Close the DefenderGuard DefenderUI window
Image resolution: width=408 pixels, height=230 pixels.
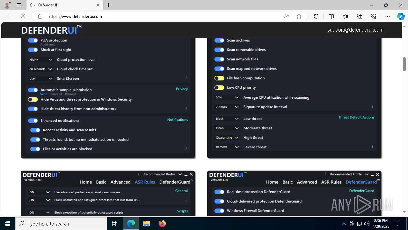coord(378,174)
